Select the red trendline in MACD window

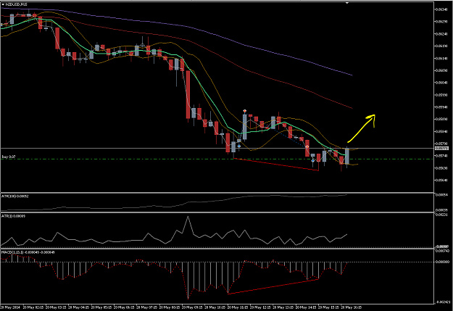(273, 286)
